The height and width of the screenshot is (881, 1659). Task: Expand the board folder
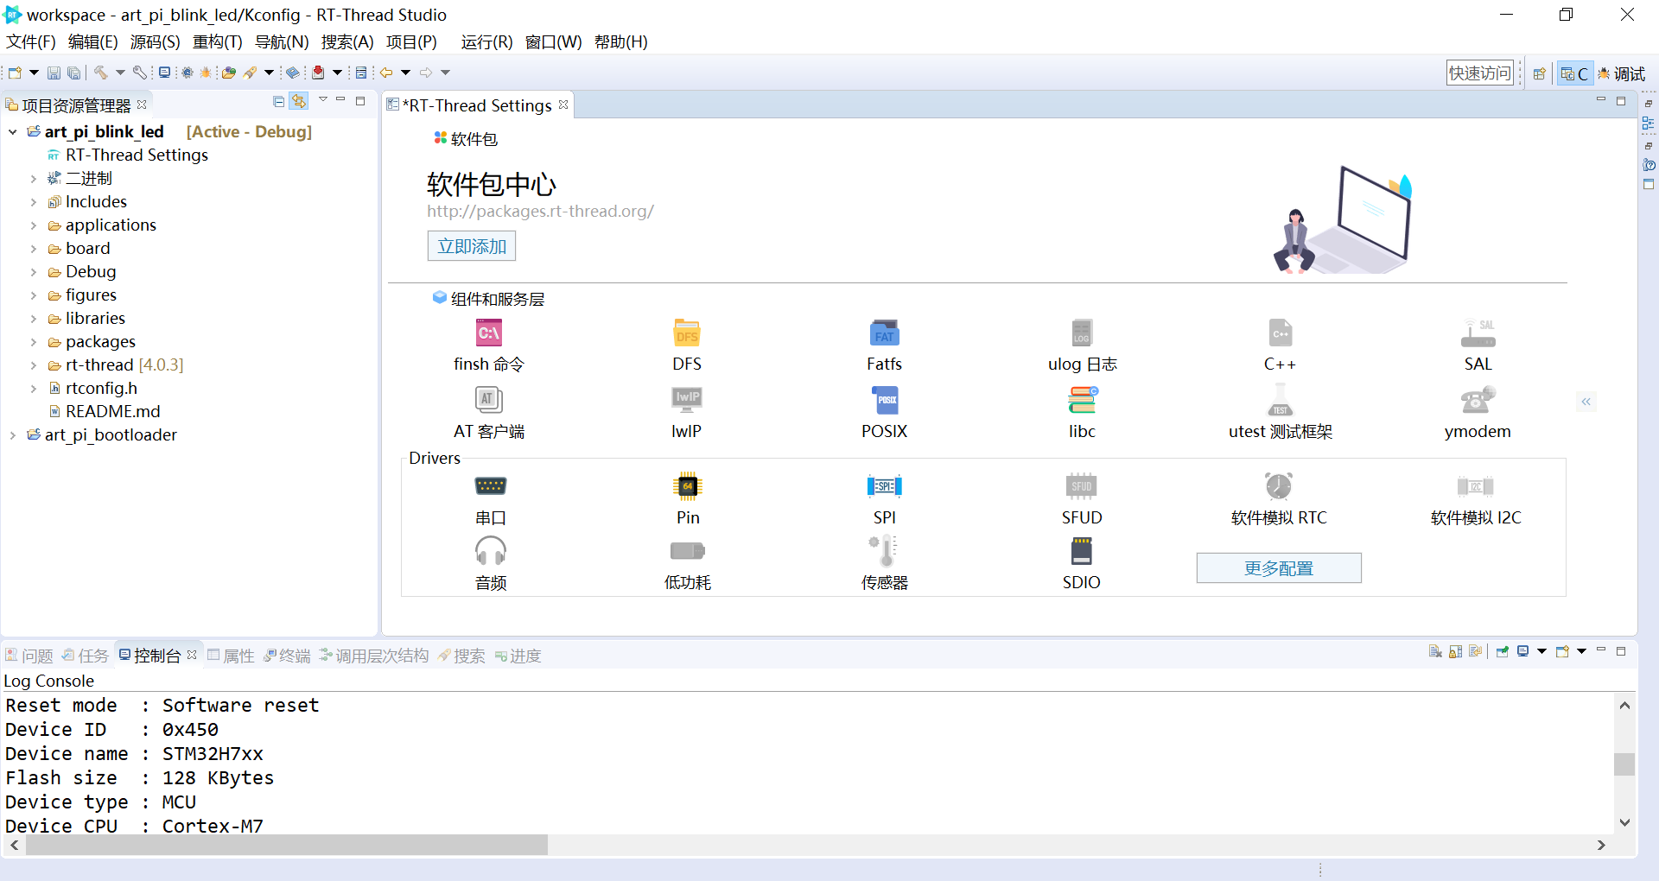(34, 249)
